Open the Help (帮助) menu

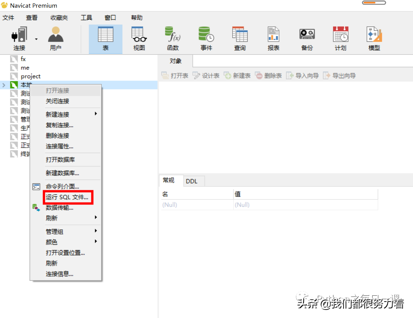137,18
